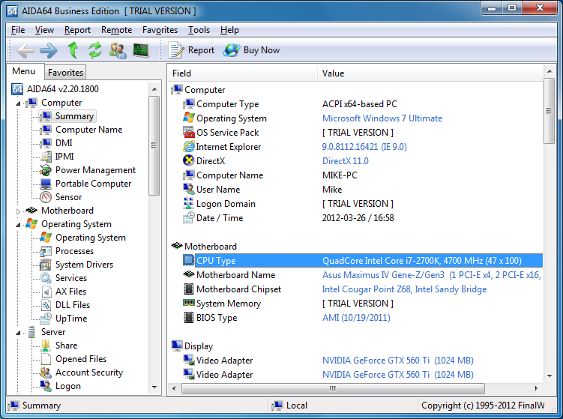Click the System Drivers icon
Screen dimensions: 563x419
point(46,265)
